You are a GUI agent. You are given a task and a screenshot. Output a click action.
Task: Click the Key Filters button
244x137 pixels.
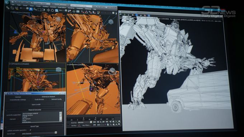click(x=86, y=125)
